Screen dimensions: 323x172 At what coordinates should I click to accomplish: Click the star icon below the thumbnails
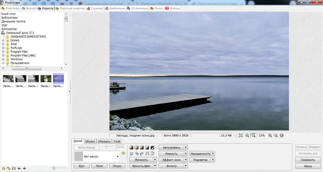[x=3, y=168]
